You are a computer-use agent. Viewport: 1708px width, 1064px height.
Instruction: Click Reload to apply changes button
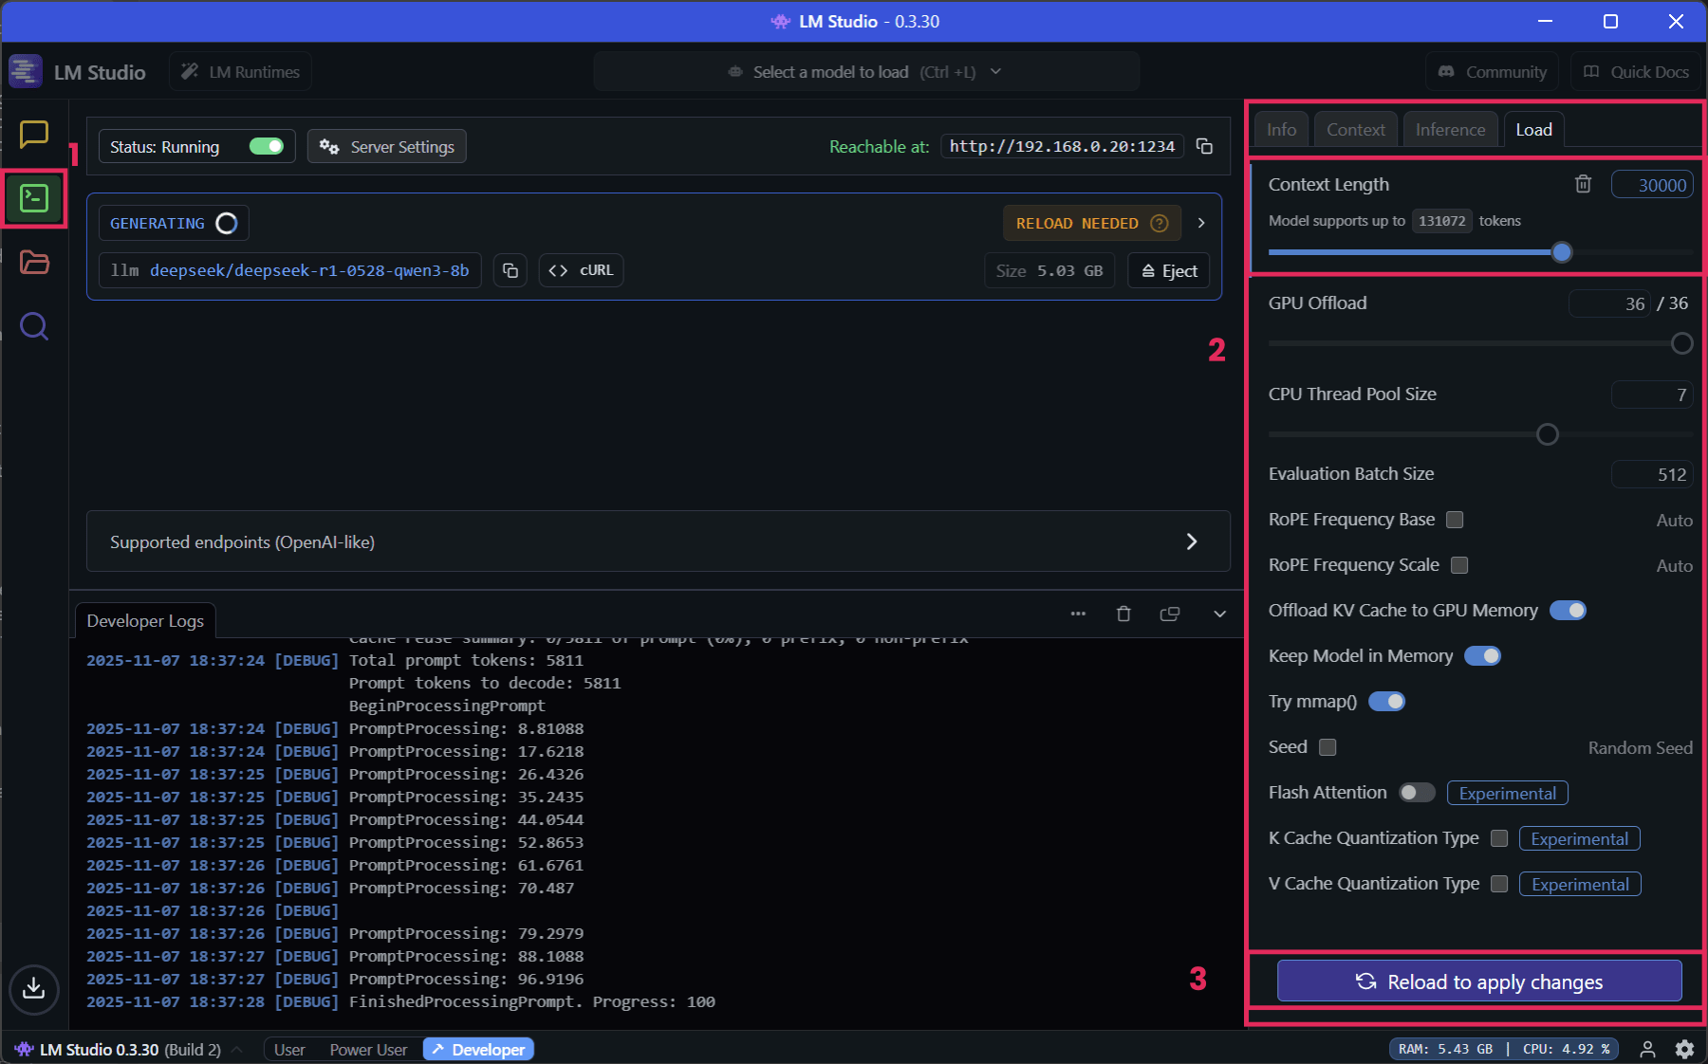click(x=1478, y=981)
